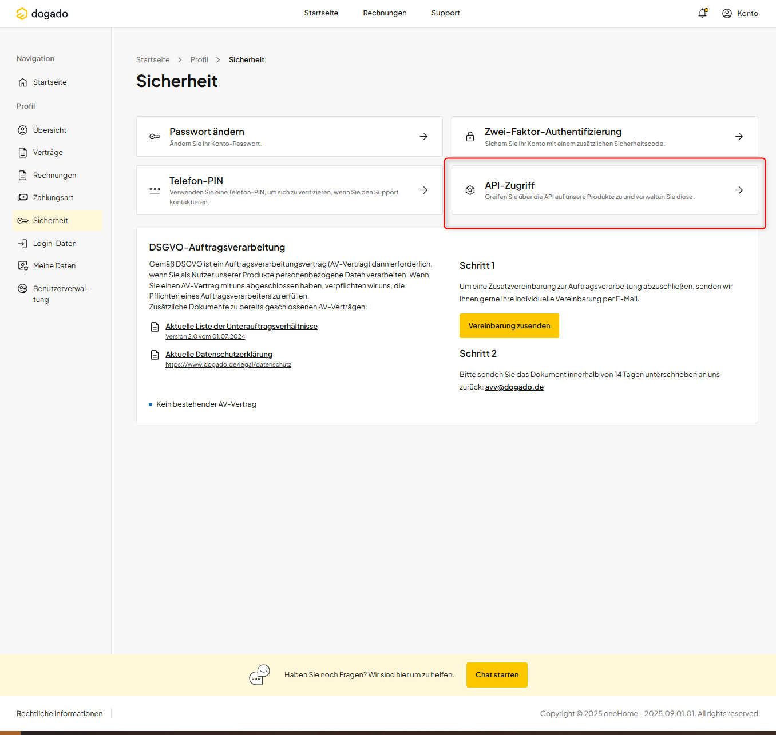The image size is (776, 735).
Task: Click the Schritt 1 heading
Action: 477,266
